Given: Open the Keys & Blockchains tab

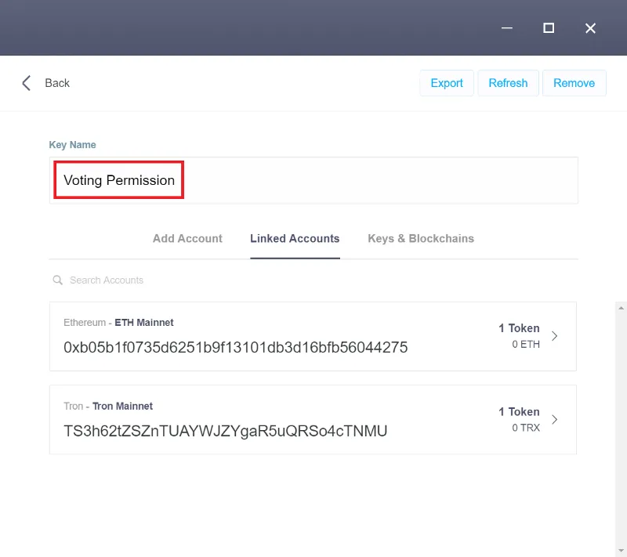Looking at the screenshot, I should click(421, 238).
